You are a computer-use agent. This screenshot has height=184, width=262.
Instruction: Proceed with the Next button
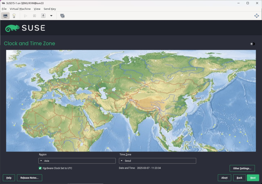(x=253, y=178)
